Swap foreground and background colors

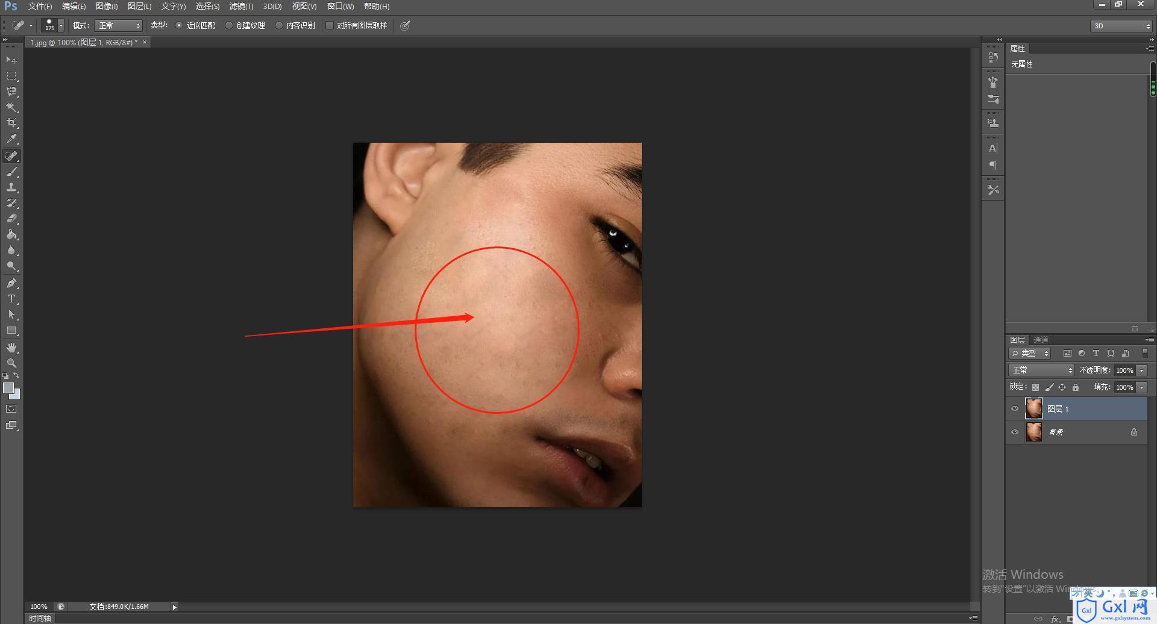(x=17, y=376)
